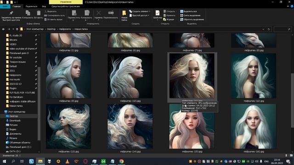Click the file list vertical scrollbar
Image resolution: width=294 pixels, height=165 pixels.
pyautogui.click(x=292, y=100)
